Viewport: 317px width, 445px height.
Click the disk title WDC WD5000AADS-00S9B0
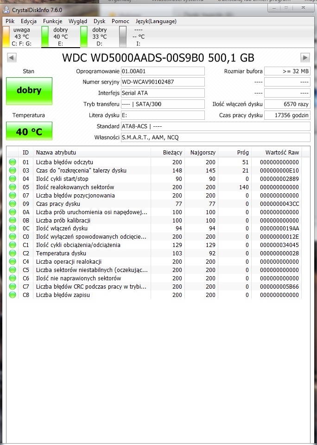point(133,58)
